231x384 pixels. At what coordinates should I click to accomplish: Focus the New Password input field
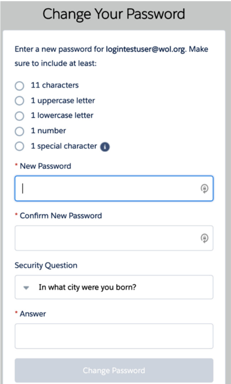pyautogui.click(x=114, y=188)
